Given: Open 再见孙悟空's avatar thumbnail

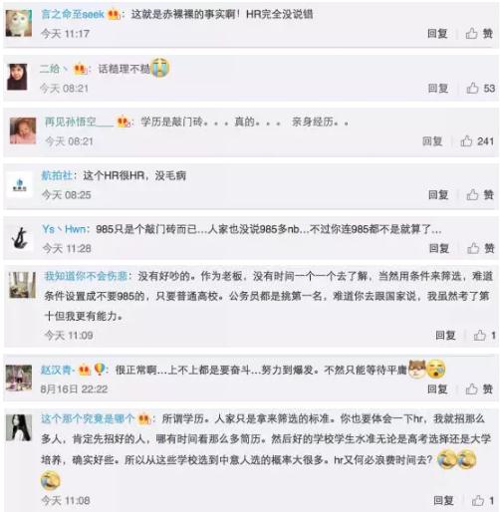Looking at the screenshot, I should (23, 130).
